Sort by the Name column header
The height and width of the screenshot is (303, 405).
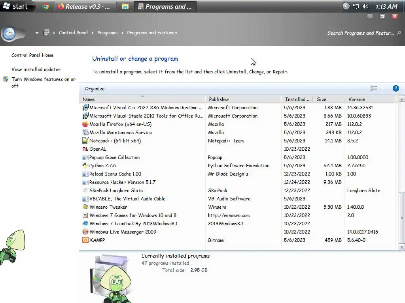(142, 99)
